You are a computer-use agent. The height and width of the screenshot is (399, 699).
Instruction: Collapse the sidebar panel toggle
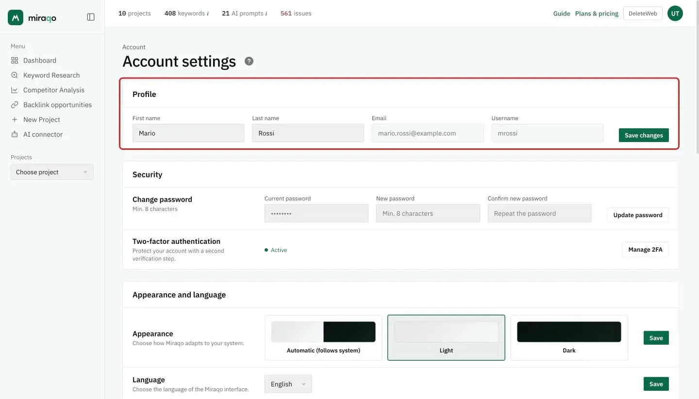(91, 17)
